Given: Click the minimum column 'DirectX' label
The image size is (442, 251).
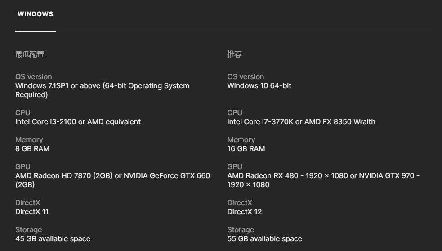Looking at the screenshot, I should [x=28, y=203].
